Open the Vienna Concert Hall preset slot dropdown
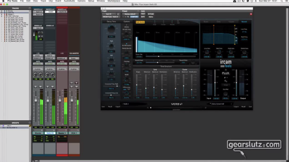 coord(220,104)
